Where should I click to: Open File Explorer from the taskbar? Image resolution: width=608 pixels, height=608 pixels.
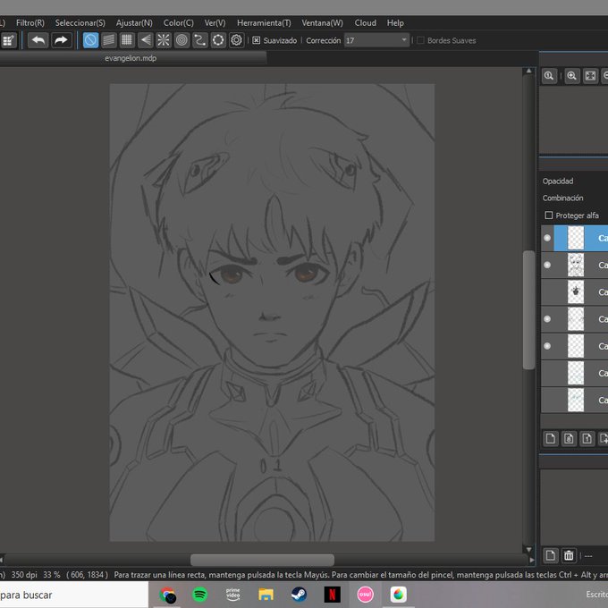pos(266,594)
